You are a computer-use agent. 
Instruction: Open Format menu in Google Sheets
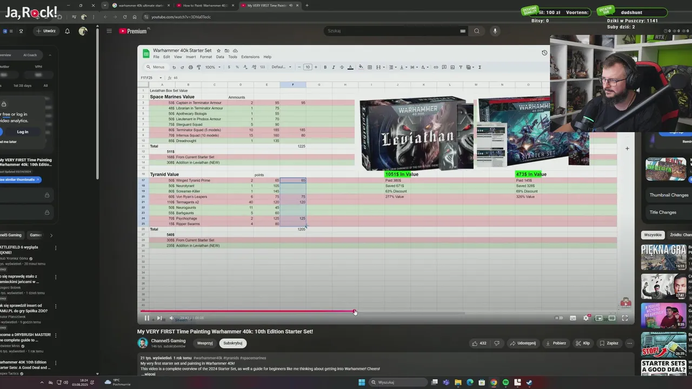[x=206, y=57]
